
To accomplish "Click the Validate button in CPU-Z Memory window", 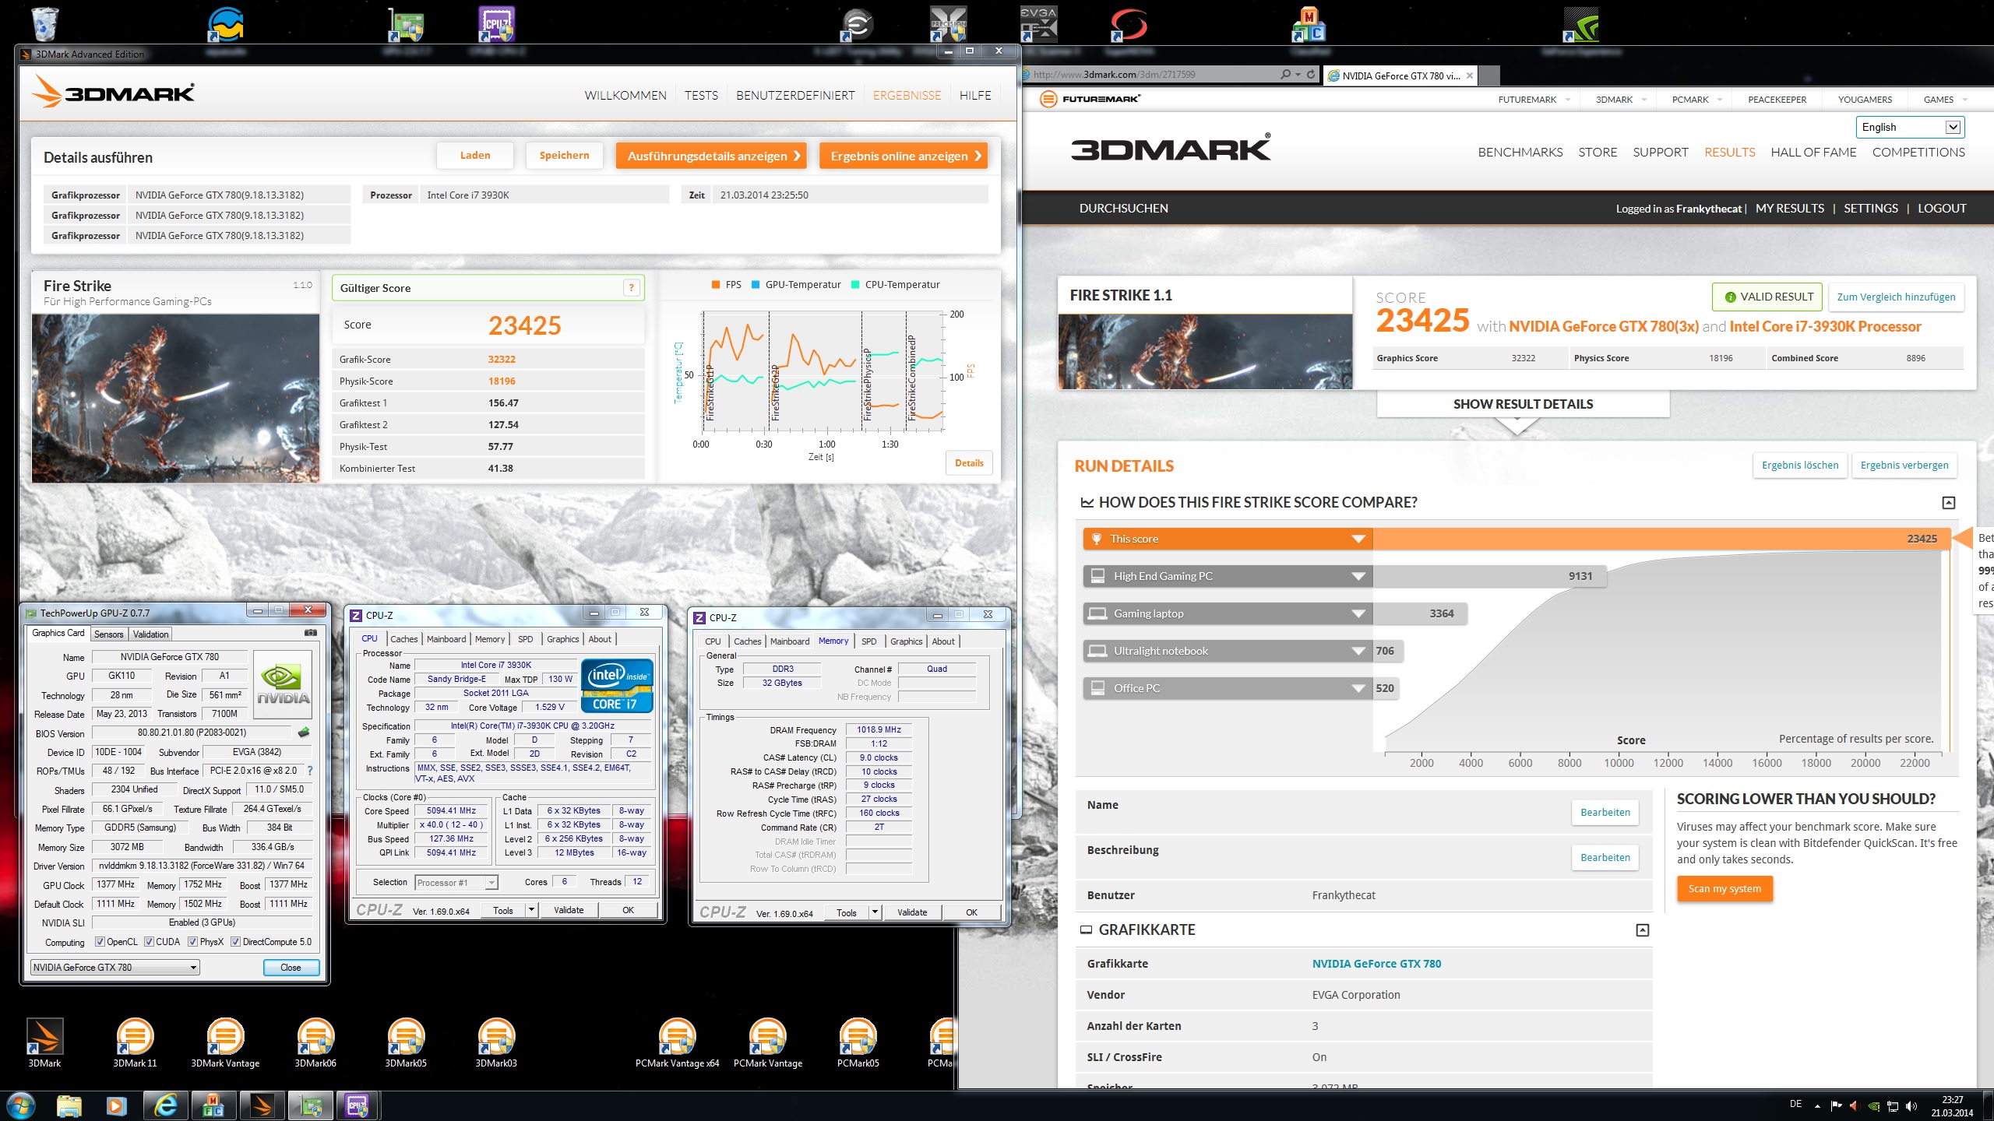I will point(911,912).
